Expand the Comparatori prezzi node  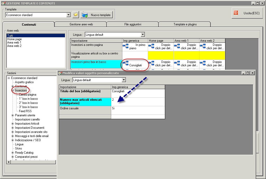(12, 157)
